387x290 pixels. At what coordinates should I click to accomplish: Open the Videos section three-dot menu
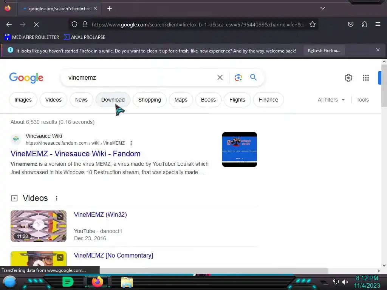click(x=57, y=198)
